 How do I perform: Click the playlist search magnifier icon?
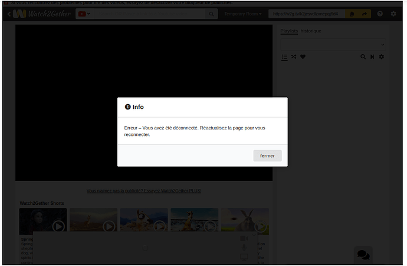point(363,56)
